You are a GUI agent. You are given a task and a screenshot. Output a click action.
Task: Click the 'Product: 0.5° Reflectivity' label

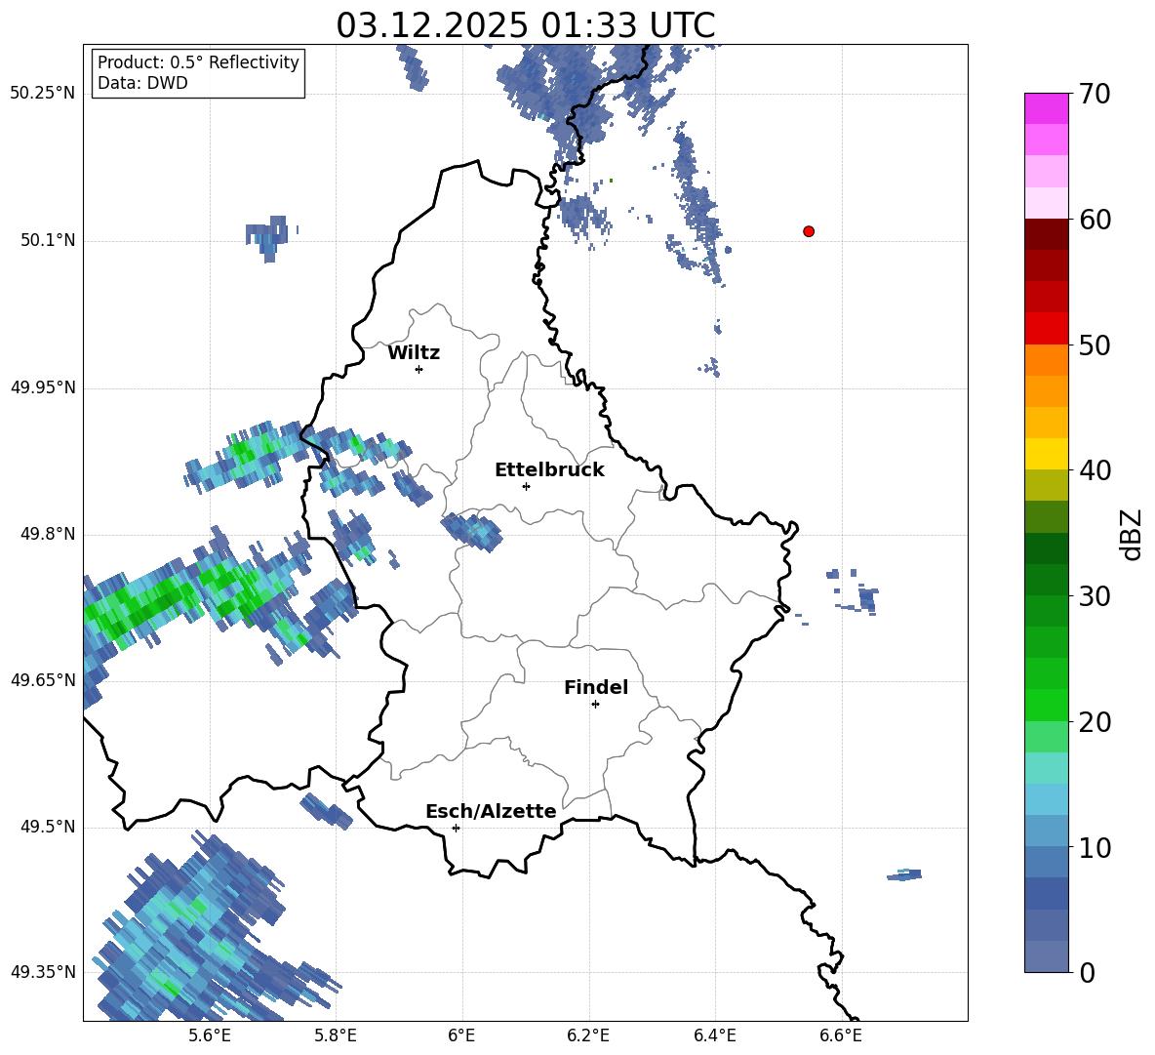(198, 61)
